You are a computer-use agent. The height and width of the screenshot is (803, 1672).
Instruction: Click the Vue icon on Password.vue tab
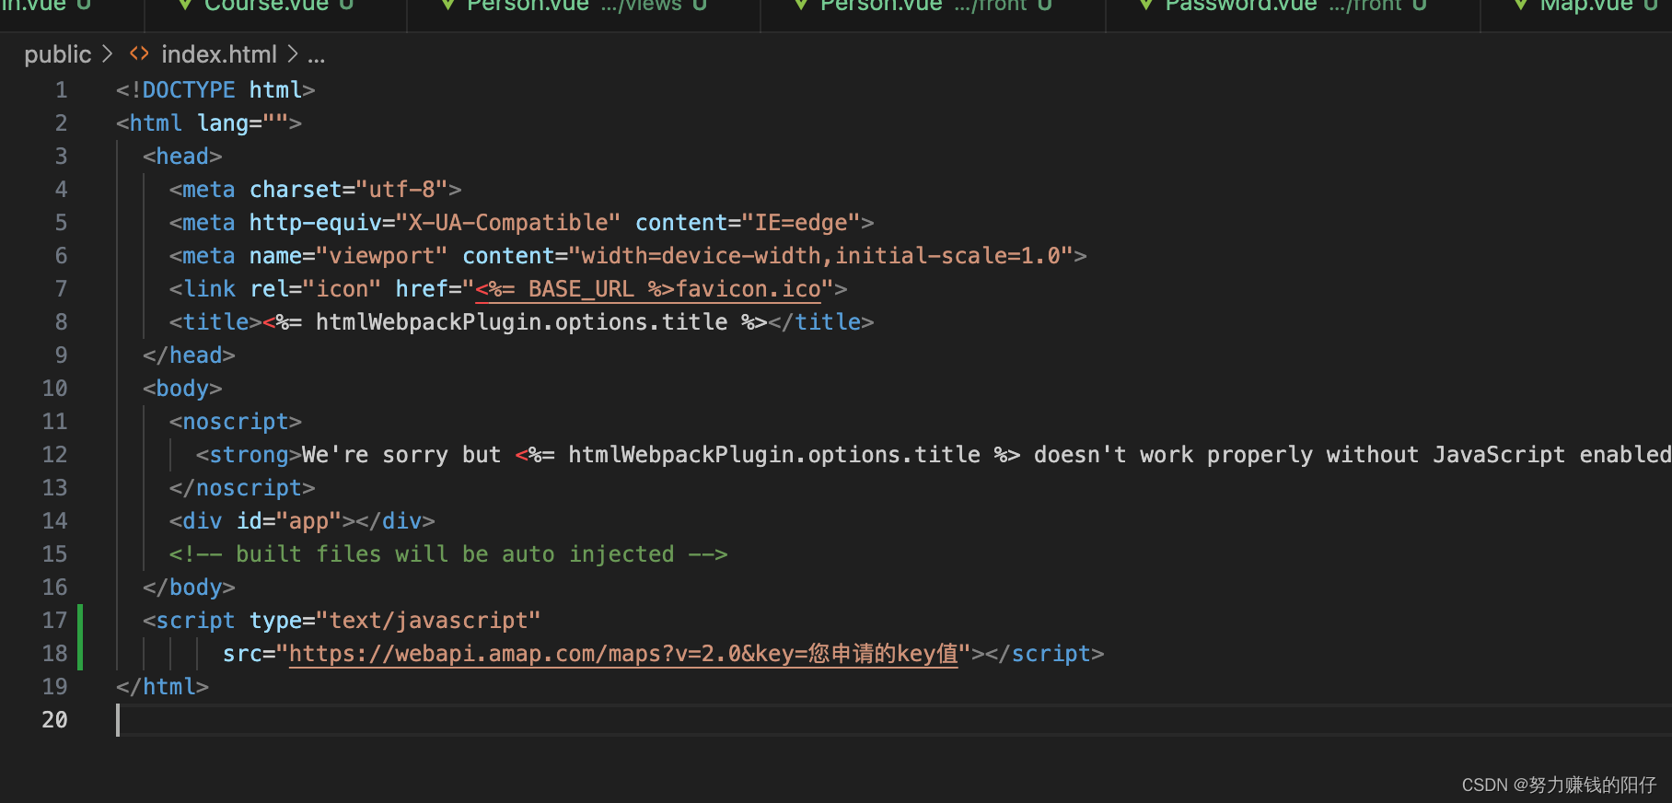coord(1146,6)
